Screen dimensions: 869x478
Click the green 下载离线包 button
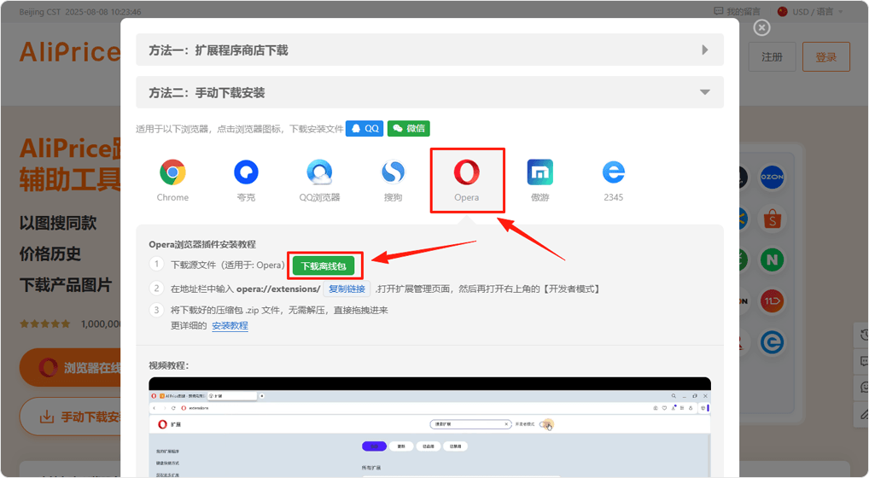coord(324,266)
